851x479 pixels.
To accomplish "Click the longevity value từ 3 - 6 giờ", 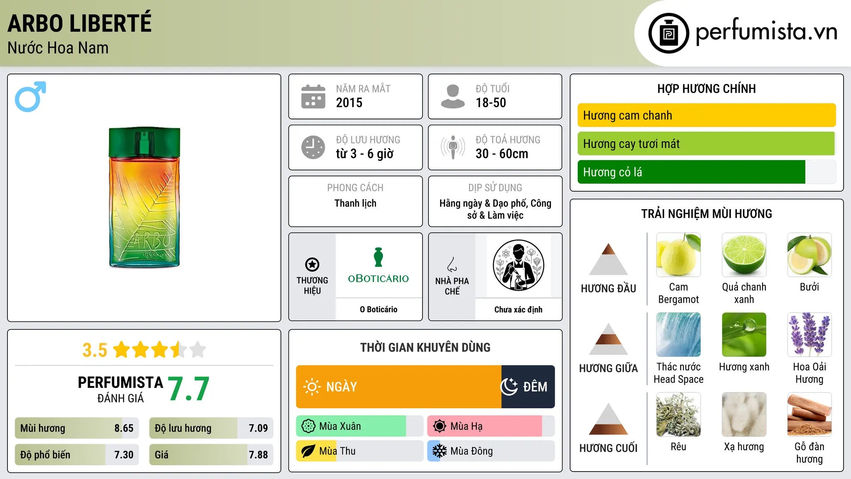I will point(364,154).
